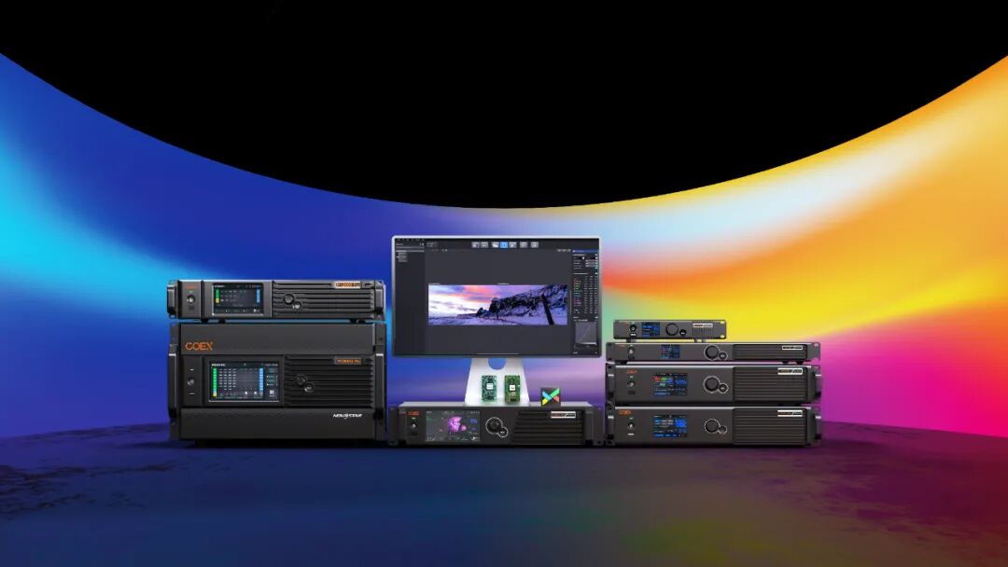Tap the display on small top-right unit
Screen dimensions: 1008x567
[650, 329]
